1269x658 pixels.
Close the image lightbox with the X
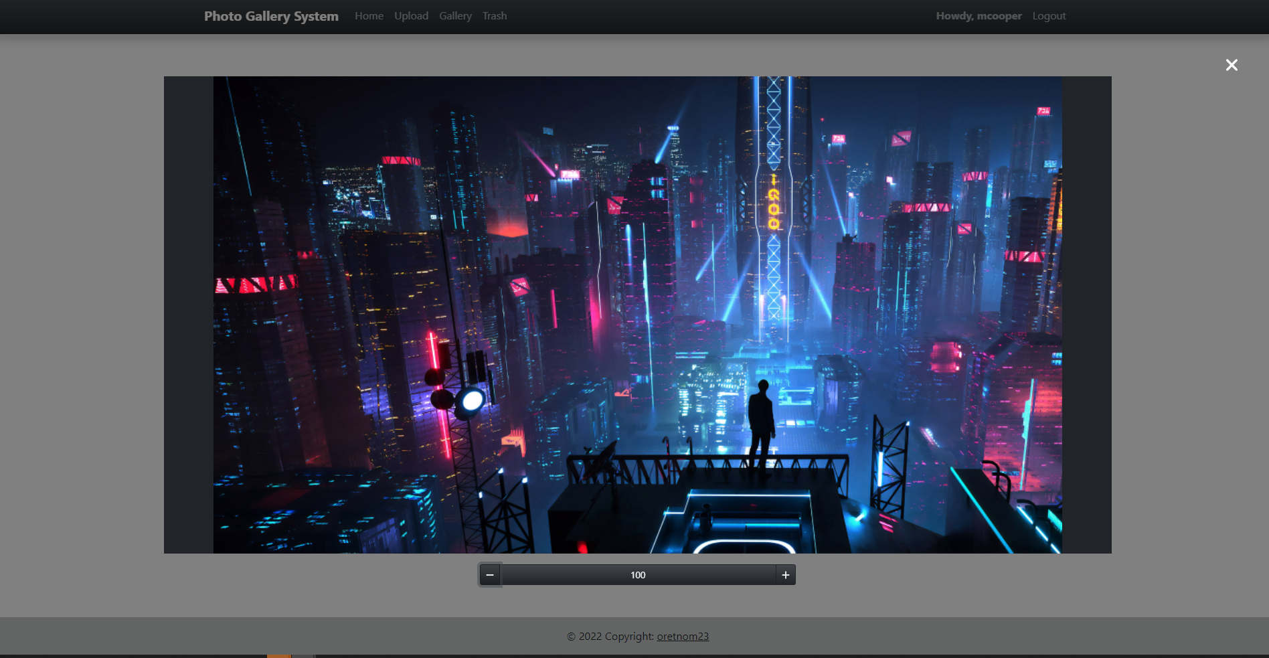click(x=1232, y=65)
